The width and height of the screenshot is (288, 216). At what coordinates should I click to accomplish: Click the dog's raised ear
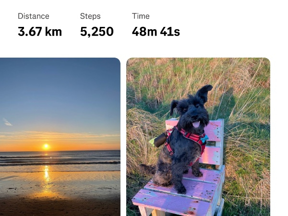click(204, 92)
